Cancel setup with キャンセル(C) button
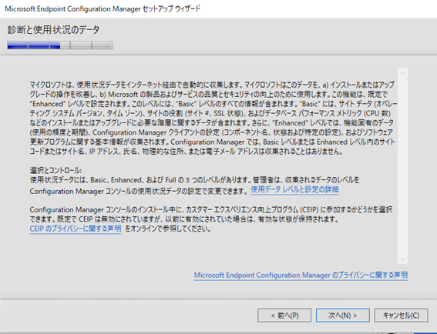Viewport: 437px width, 334px height. (401, 316)
